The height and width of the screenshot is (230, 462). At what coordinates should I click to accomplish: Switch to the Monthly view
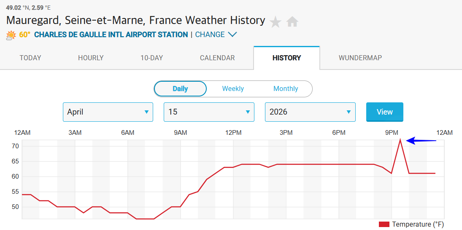coord(286,89)
